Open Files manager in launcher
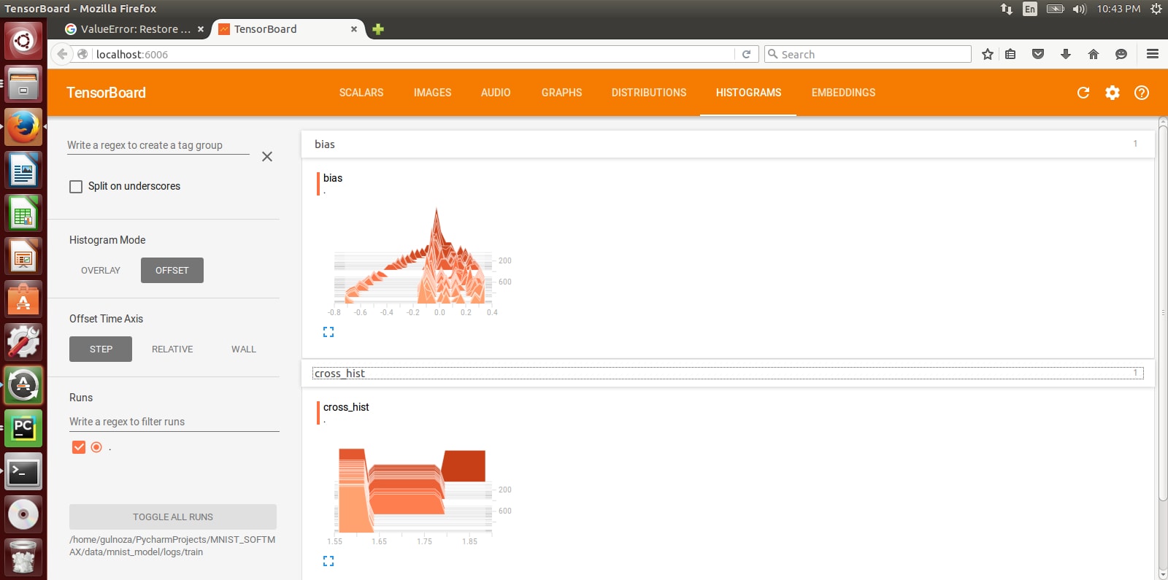1168x580 pixels. point(23,84)
